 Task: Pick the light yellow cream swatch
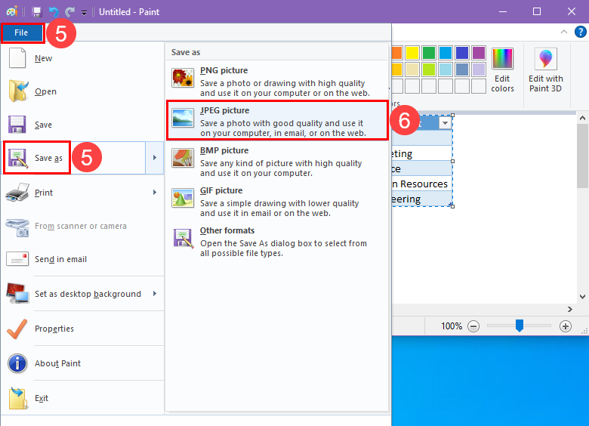[412, 69]
